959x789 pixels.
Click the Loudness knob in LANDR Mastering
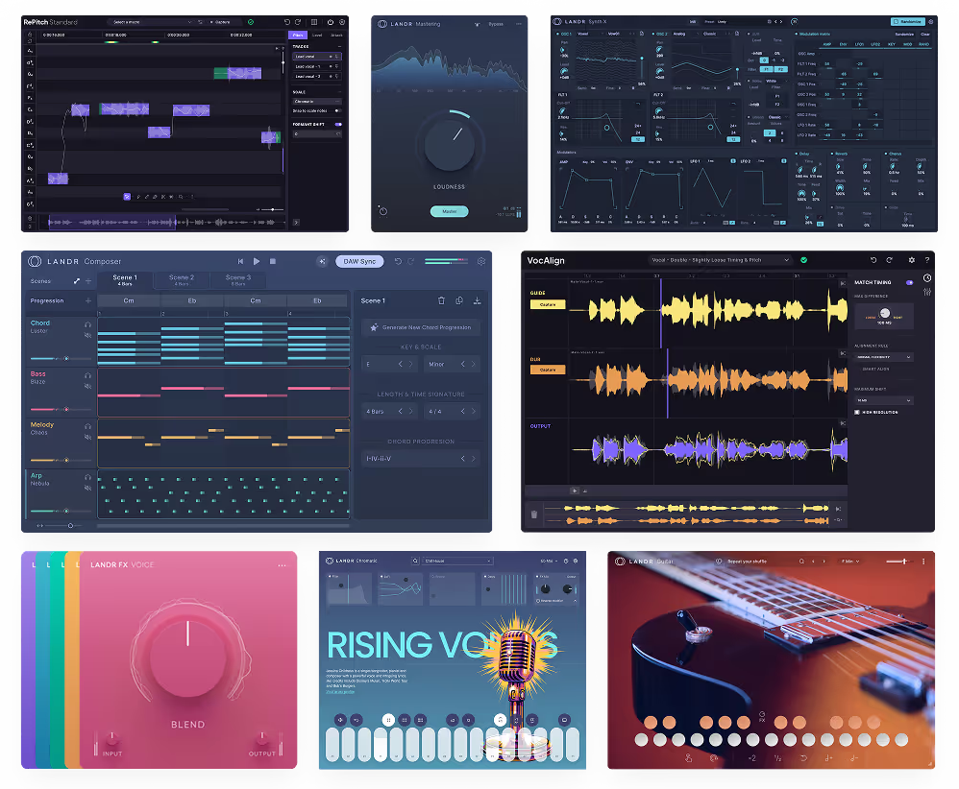tap(449, 144)
